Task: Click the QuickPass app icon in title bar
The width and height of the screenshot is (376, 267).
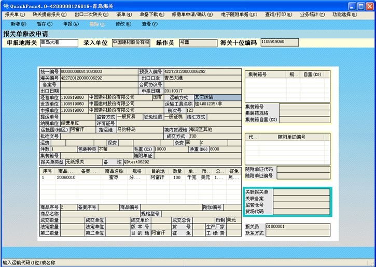Action: 5,5
